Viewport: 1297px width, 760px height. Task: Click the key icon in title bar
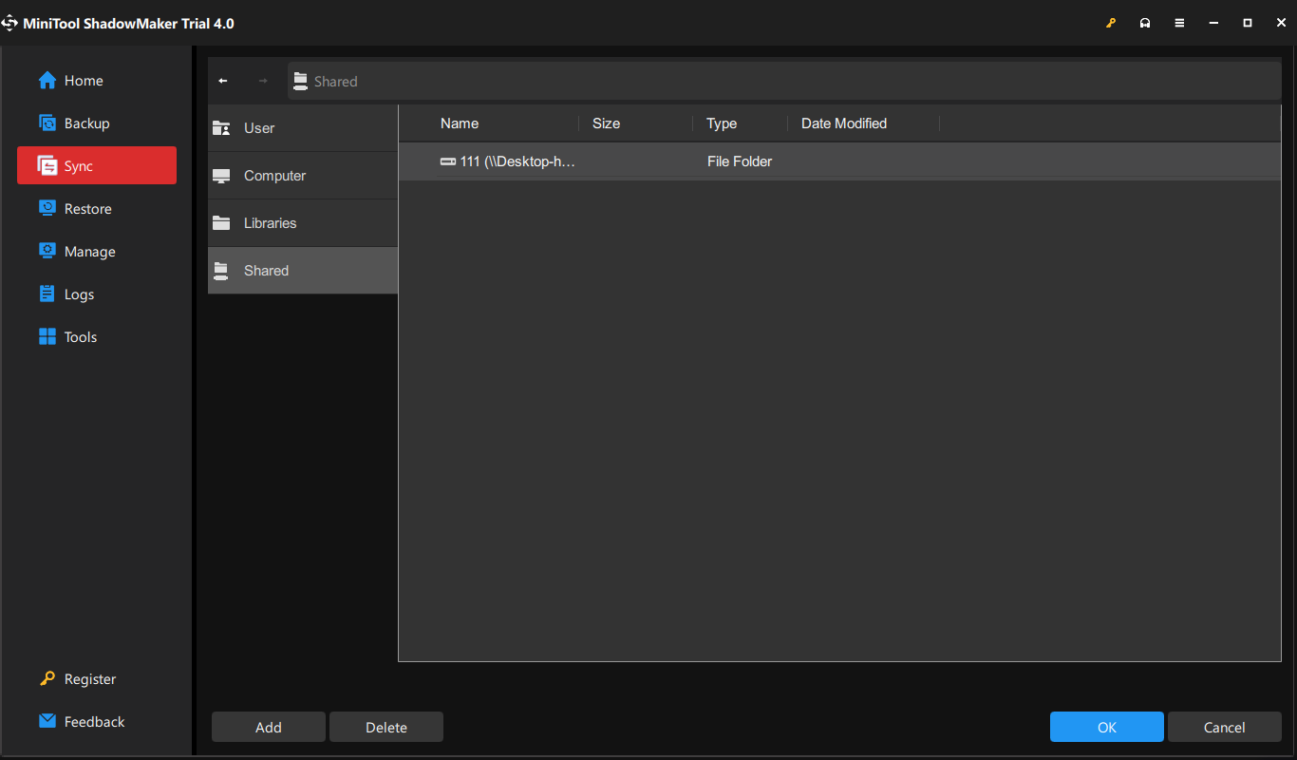tap(1111, 23)
